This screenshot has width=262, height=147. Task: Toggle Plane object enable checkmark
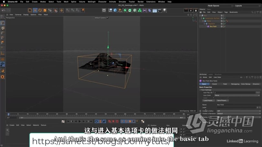click(x=225, y=21)
